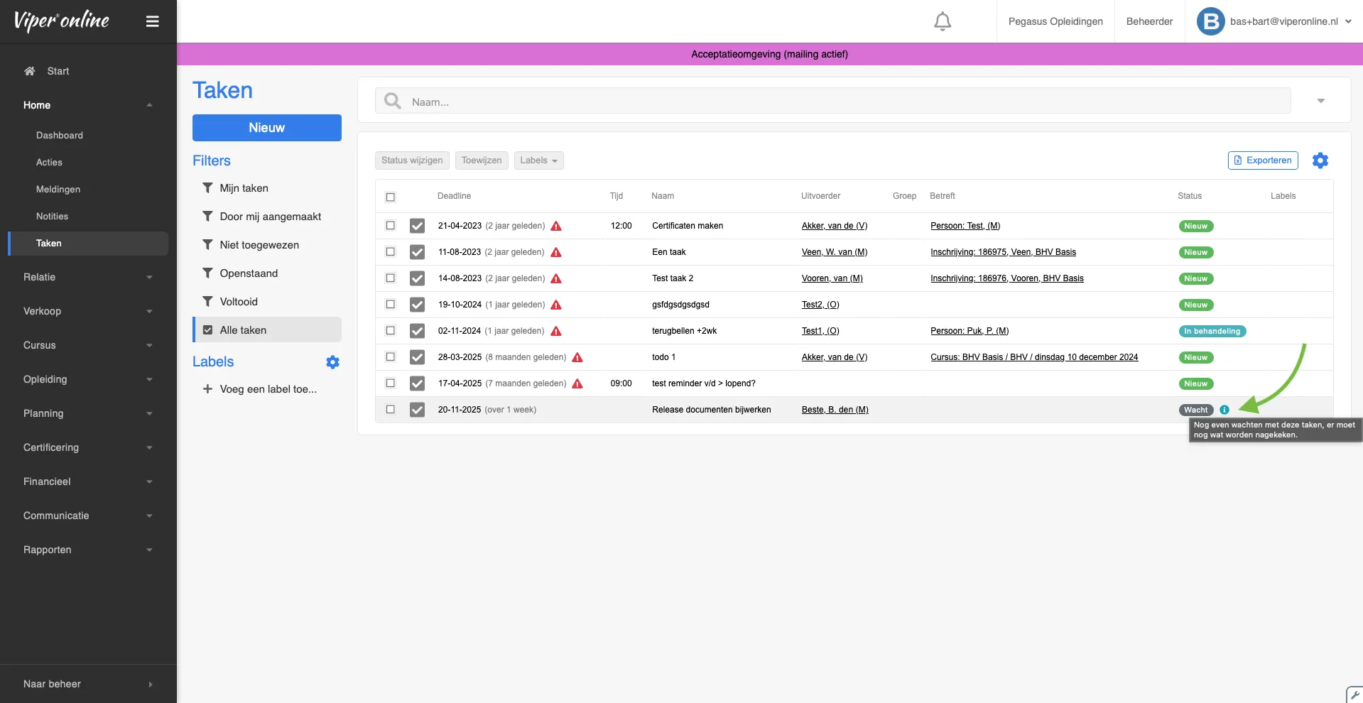
Task: Open the Labels dropdown button
Action: pos(538,160)
